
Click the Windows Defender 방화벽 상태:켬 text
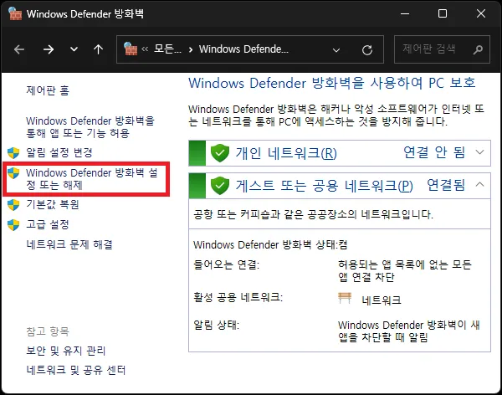270,244
